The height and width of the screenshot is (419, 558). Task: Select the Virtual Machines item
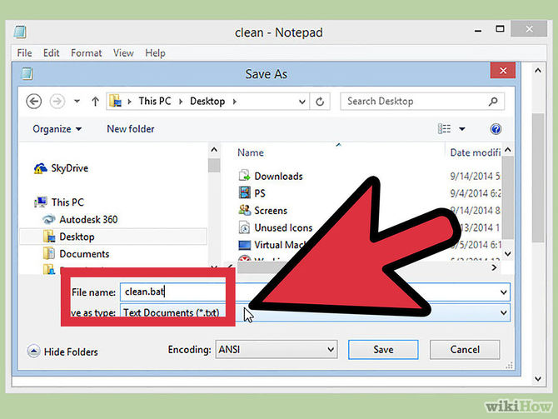click(280, 245)
